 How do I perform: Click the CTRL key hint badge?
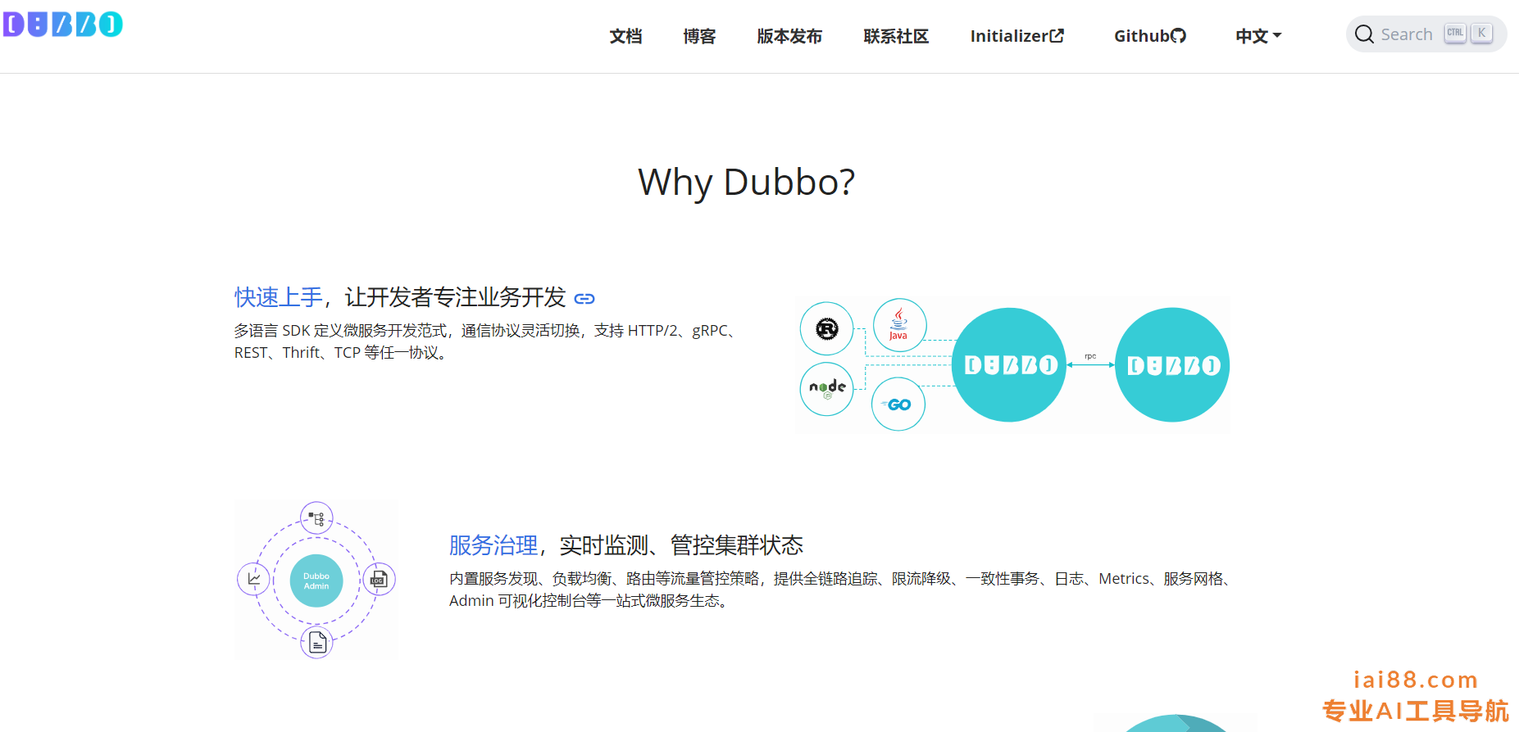click(1455, 34)
